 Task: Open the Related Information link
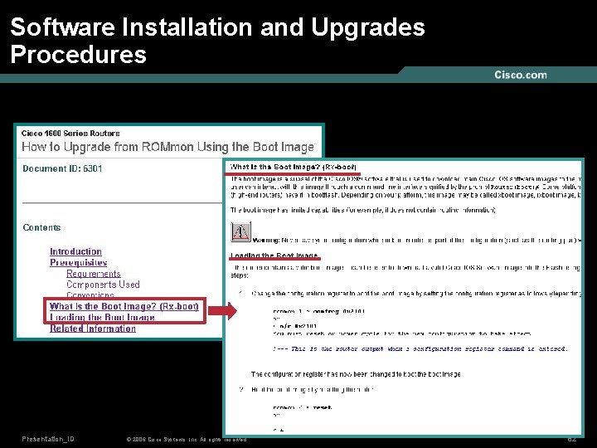(x=93, y=329)
